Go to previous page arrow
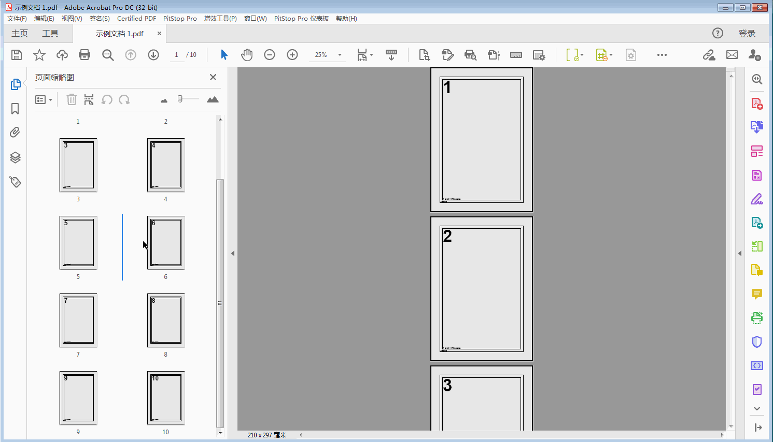 click(x=131, y=55)
